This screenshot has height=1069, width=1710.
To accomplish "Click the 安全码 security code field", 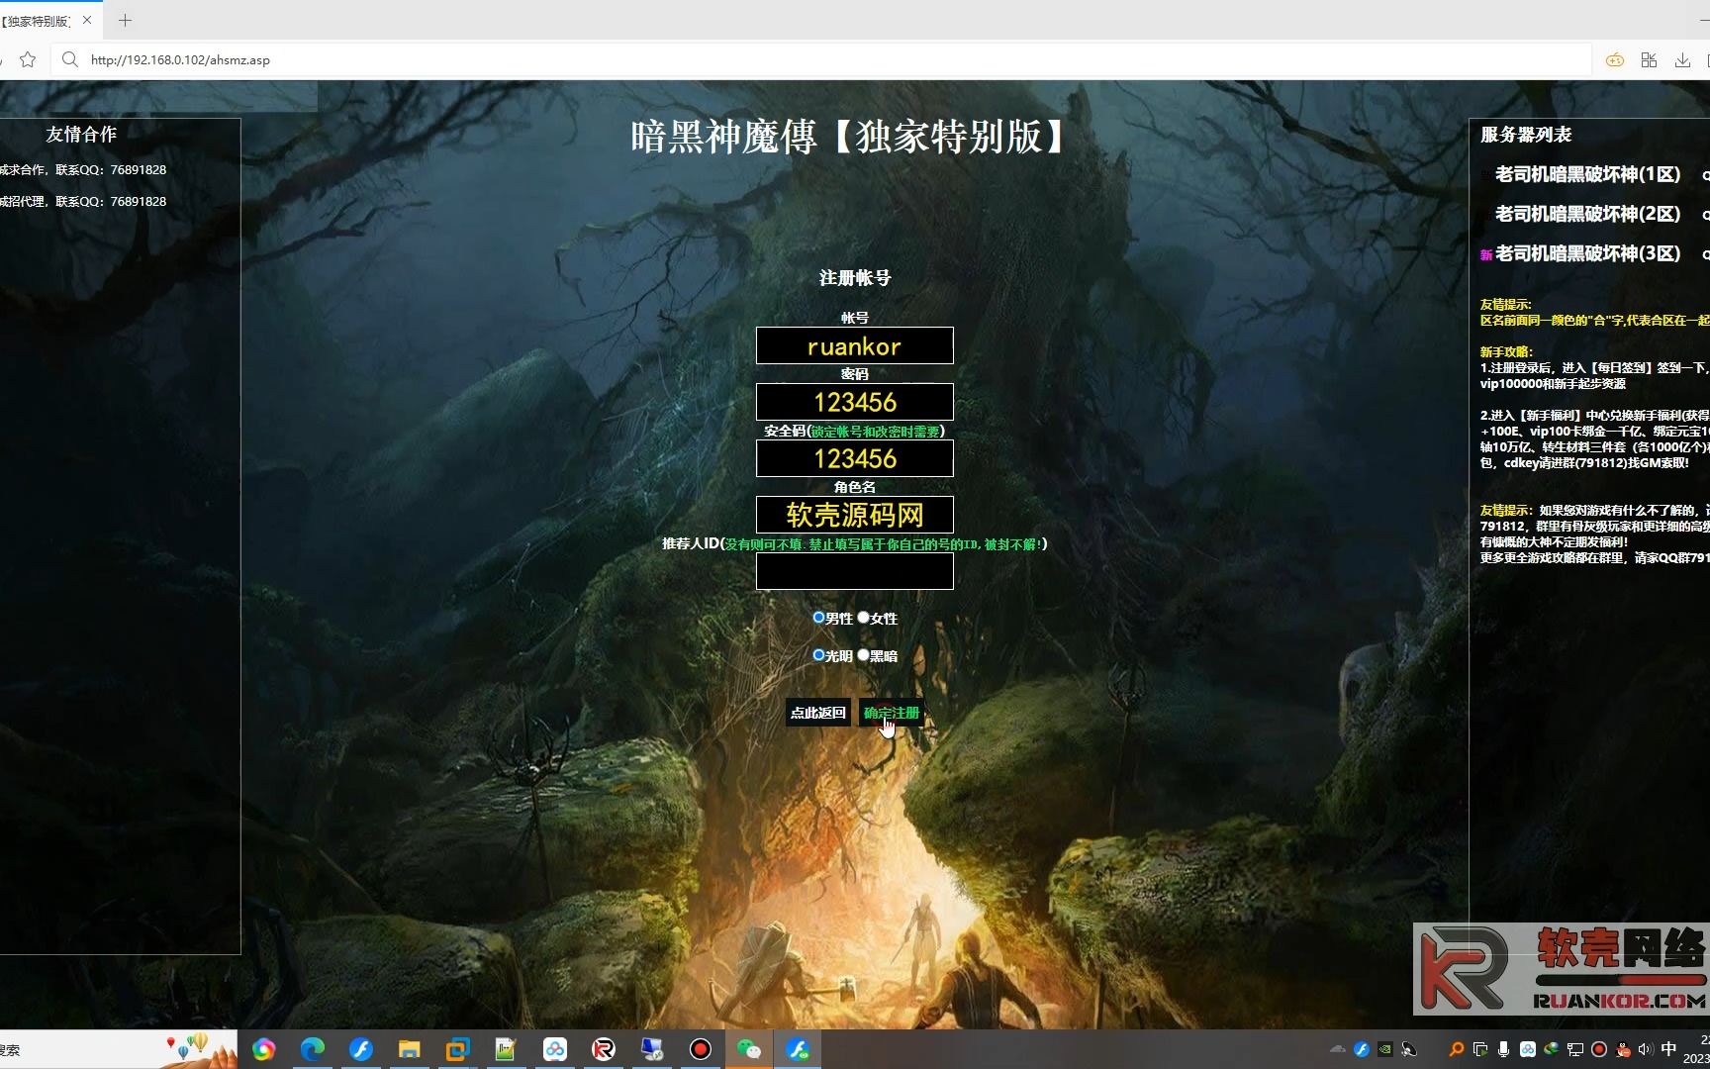I will (x=855, y=458).
